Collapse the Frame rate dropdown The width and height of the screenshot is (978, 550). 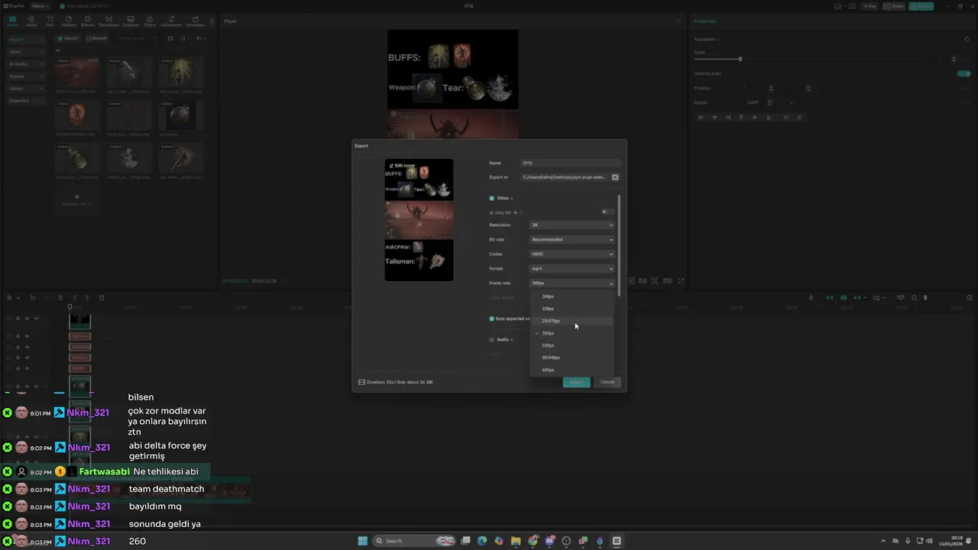coord(572,283)
